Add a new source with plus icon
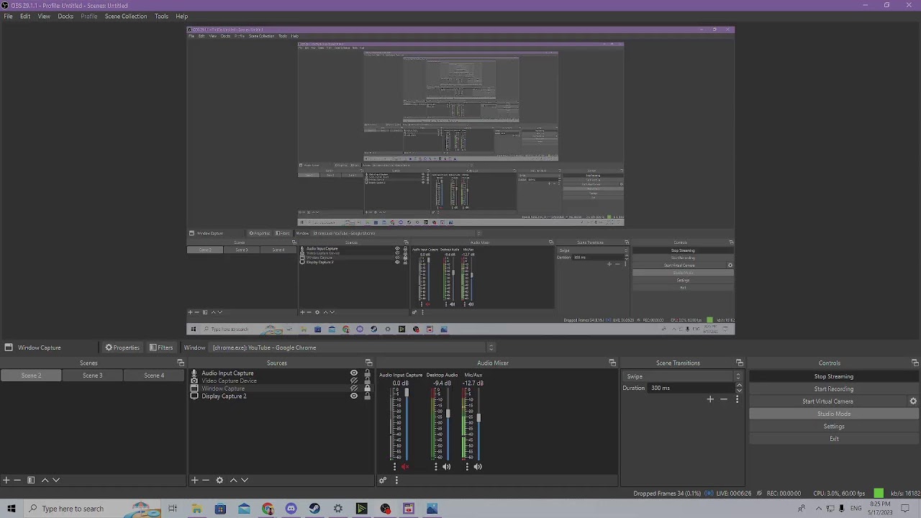 coord(194,480)
